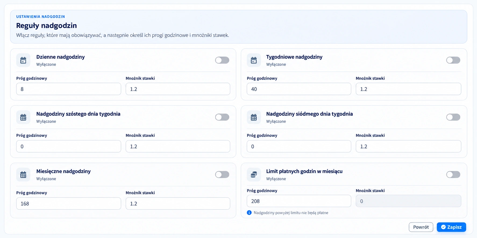The width and height of the screenshot is (477, 238).
Task: Select Tygodniowe nadgodziny Mnożnik stawki field
Action: (408, 89)
